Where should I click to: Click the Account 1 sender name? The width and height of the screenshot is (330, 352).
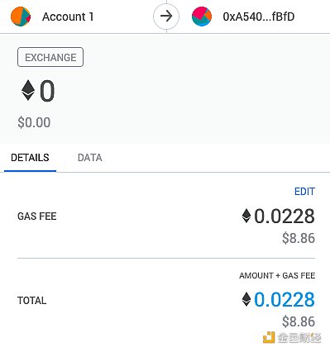point(68,17)
